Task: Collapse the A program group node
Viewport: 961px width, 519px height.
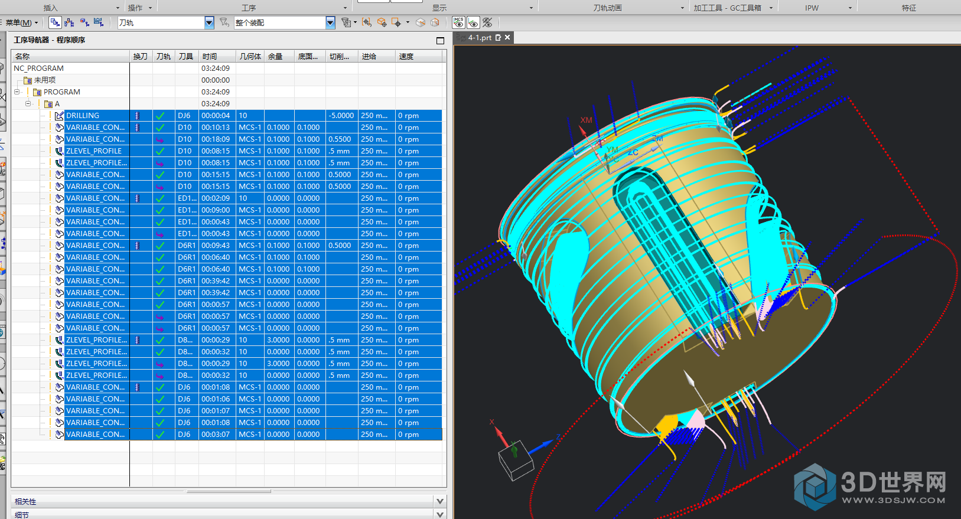Action: tap(28, 104)
